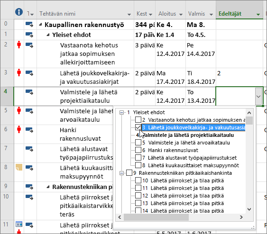Select task 5 Valmistele ja lähetä arvoaikataulu in the list

click(186, 143)
